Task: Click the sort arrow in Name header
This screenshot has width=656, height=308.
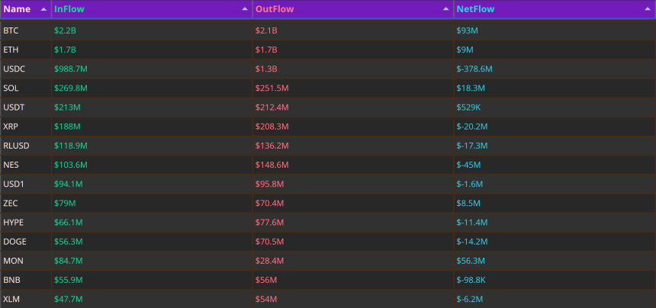Action: 43,9
